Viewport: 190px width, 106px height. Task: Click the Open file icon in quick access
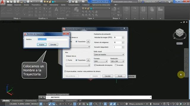pyautogui.click(x=11, y=2)
